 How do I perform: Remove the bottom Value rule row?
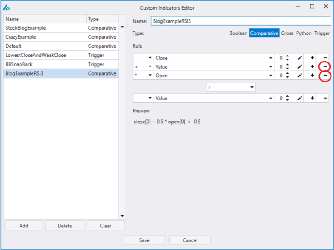[325, 98]
